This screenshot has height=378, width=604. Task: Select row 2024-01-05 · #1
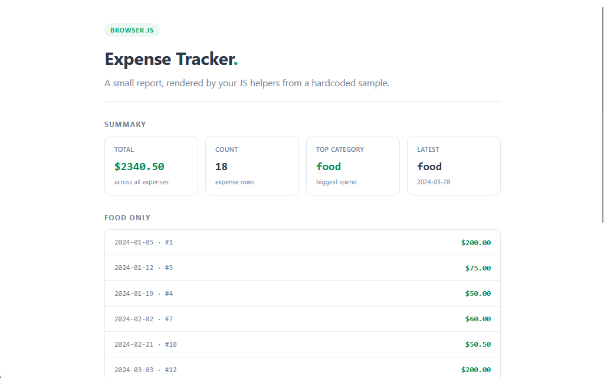[303, 243]
